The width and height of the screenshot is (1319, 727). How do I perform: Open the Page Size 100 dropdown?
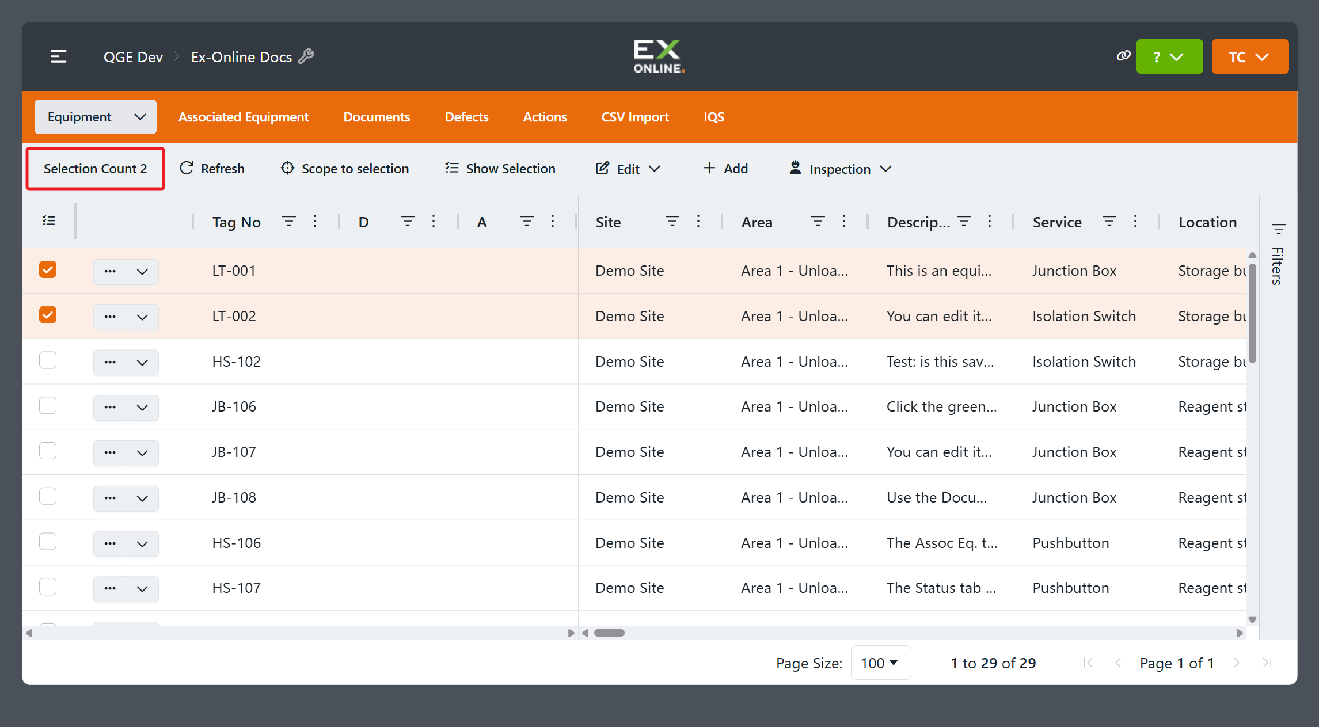tap(880, 663)
